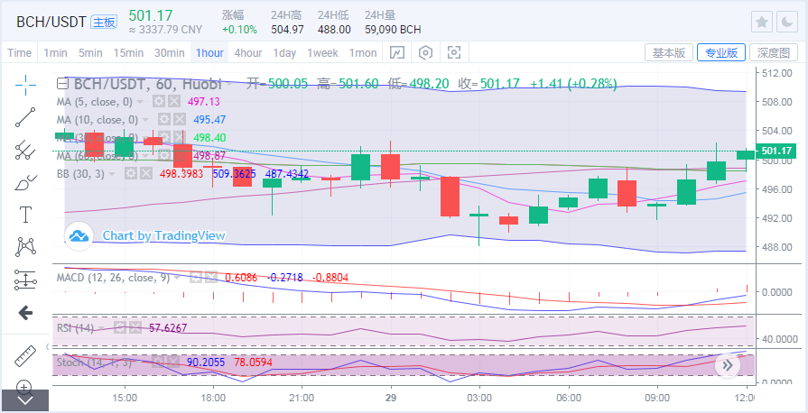Screen dimensions: 808x413
Task: Open RSI (14) settings gear
Action: click(x=120, y=327)
